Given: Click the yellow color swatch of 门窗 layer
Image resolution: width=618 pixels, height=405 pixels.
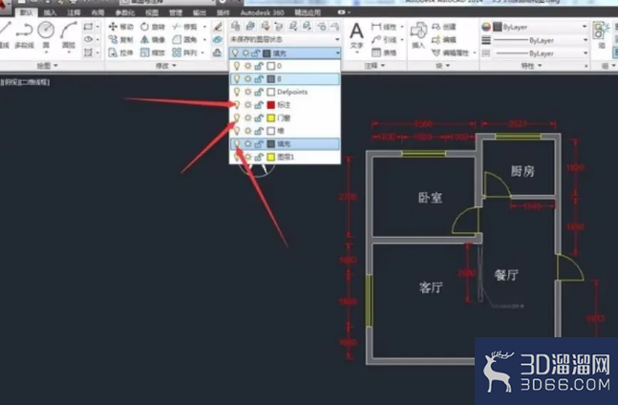Looking at the screenshot, I should 270,117.
